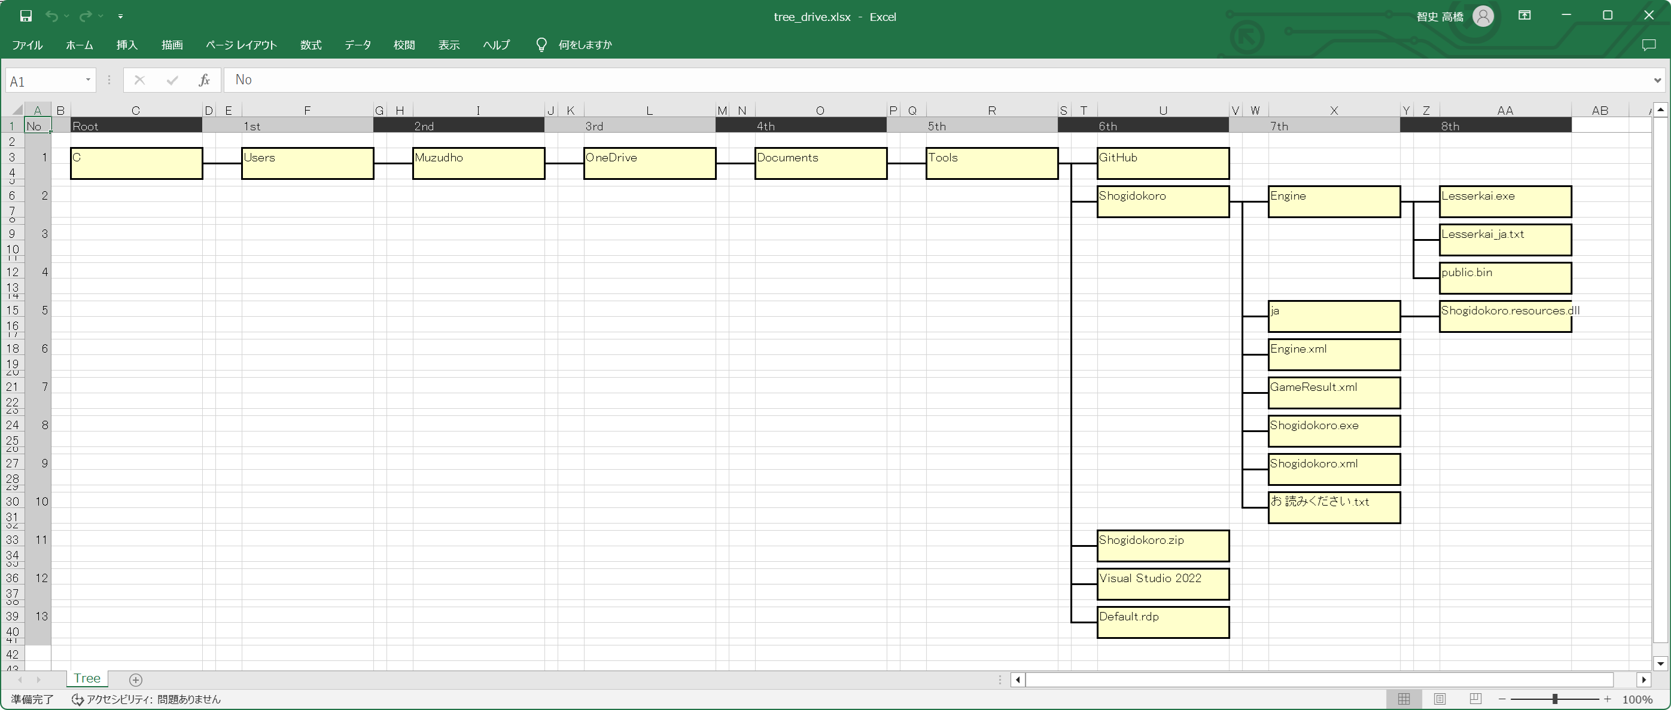This screenshot has width=1671, height=710.
Task: Switch to the 挿入 tab
Action: (x=126, y=45)
